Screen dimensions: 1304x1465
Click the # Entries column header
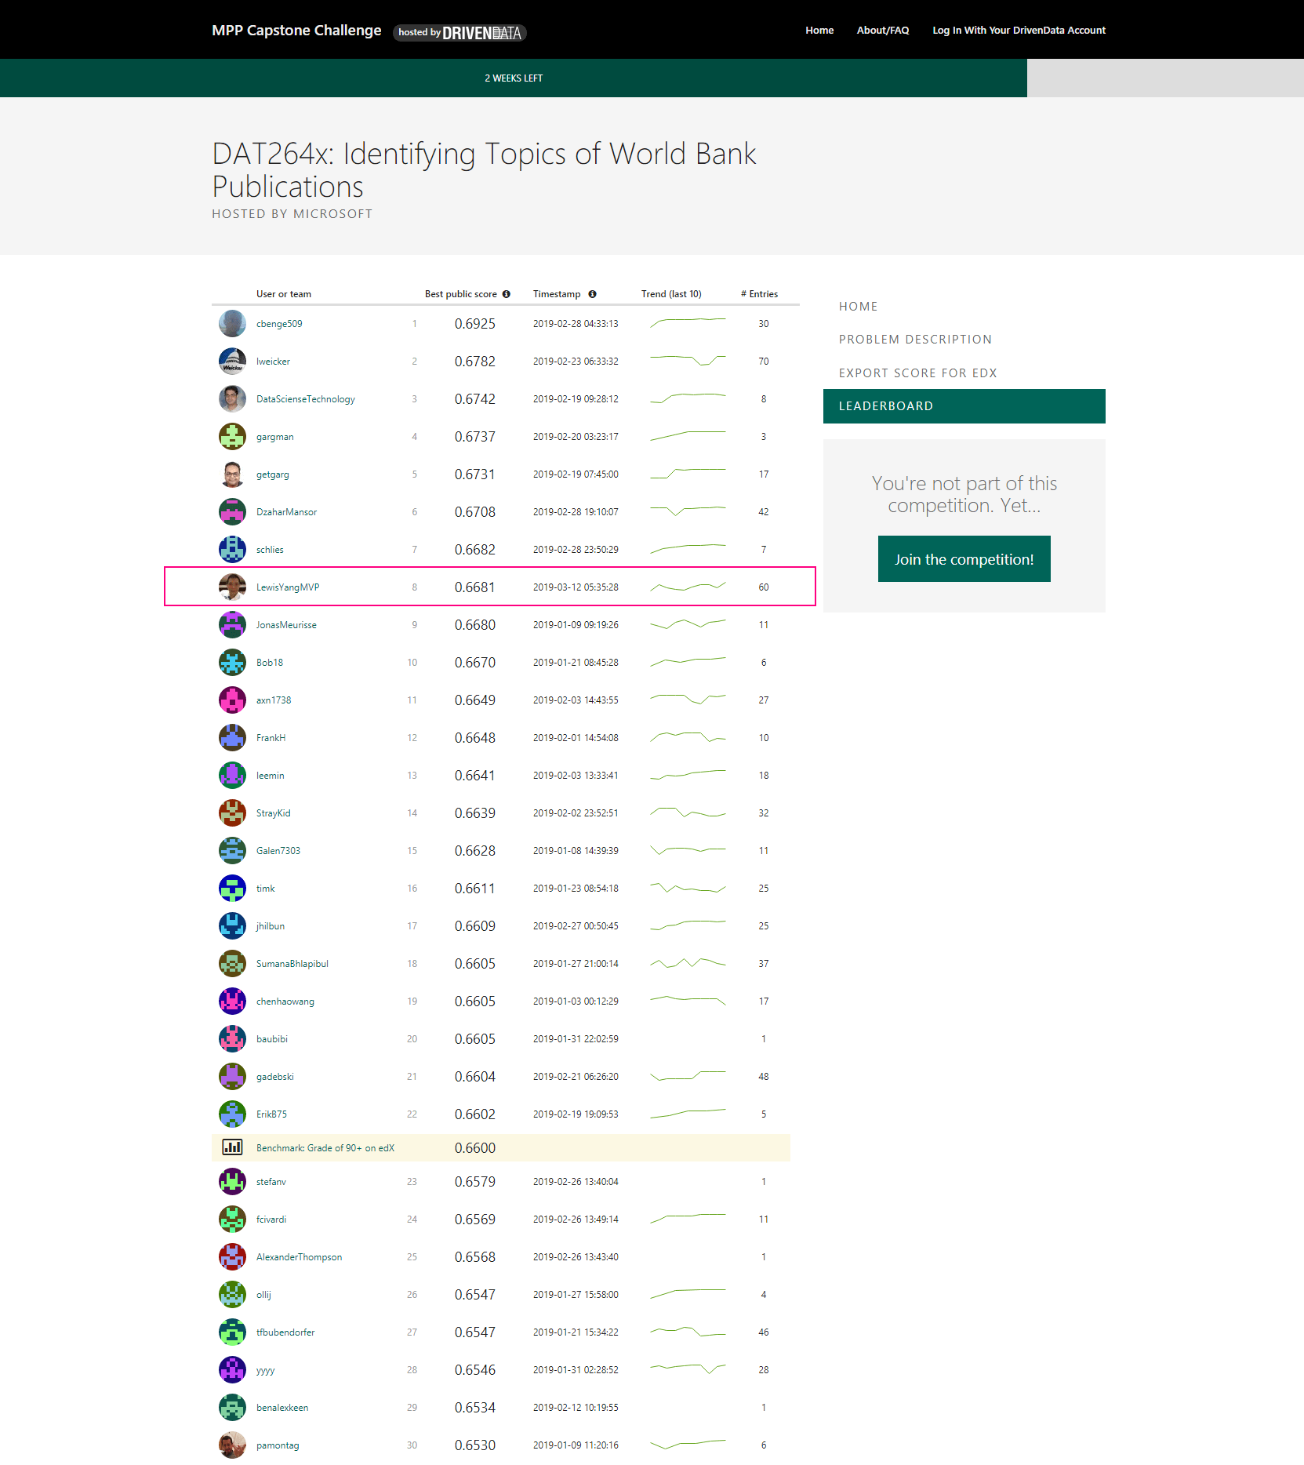759,294
